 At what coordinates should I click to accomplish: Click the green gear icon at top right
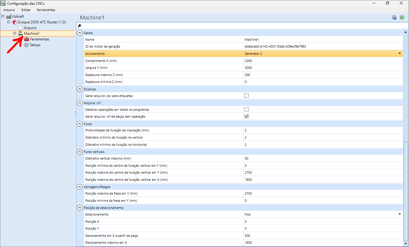(402, 18)
